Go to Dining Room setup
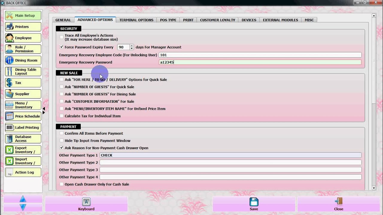Screen dimensions: 383x215 point(23,60)
